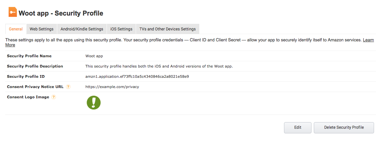Click the orange key security profile icon

13,13
